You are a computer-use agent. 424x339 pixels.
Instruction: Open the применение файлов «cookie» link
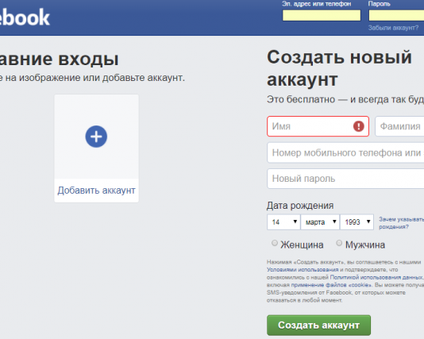[332, 285]
